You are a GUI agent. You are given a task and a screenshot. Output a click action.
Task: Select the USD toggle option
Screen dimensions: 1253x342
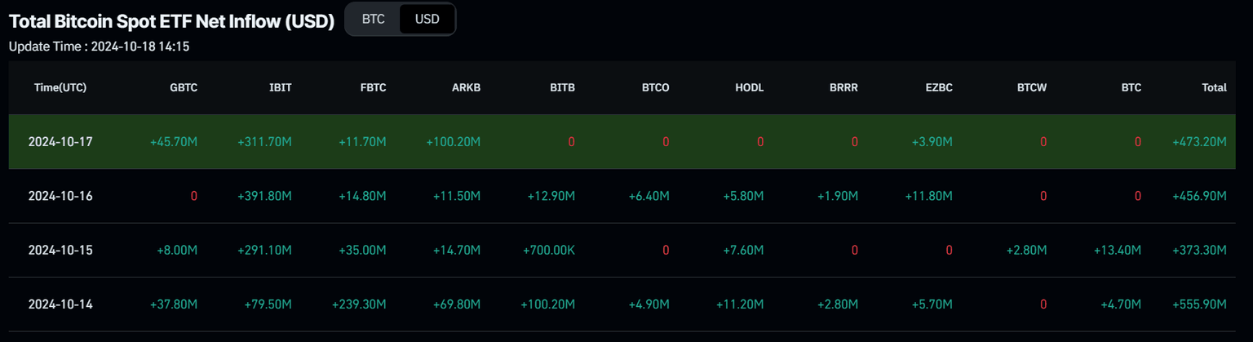click(427, 19)
